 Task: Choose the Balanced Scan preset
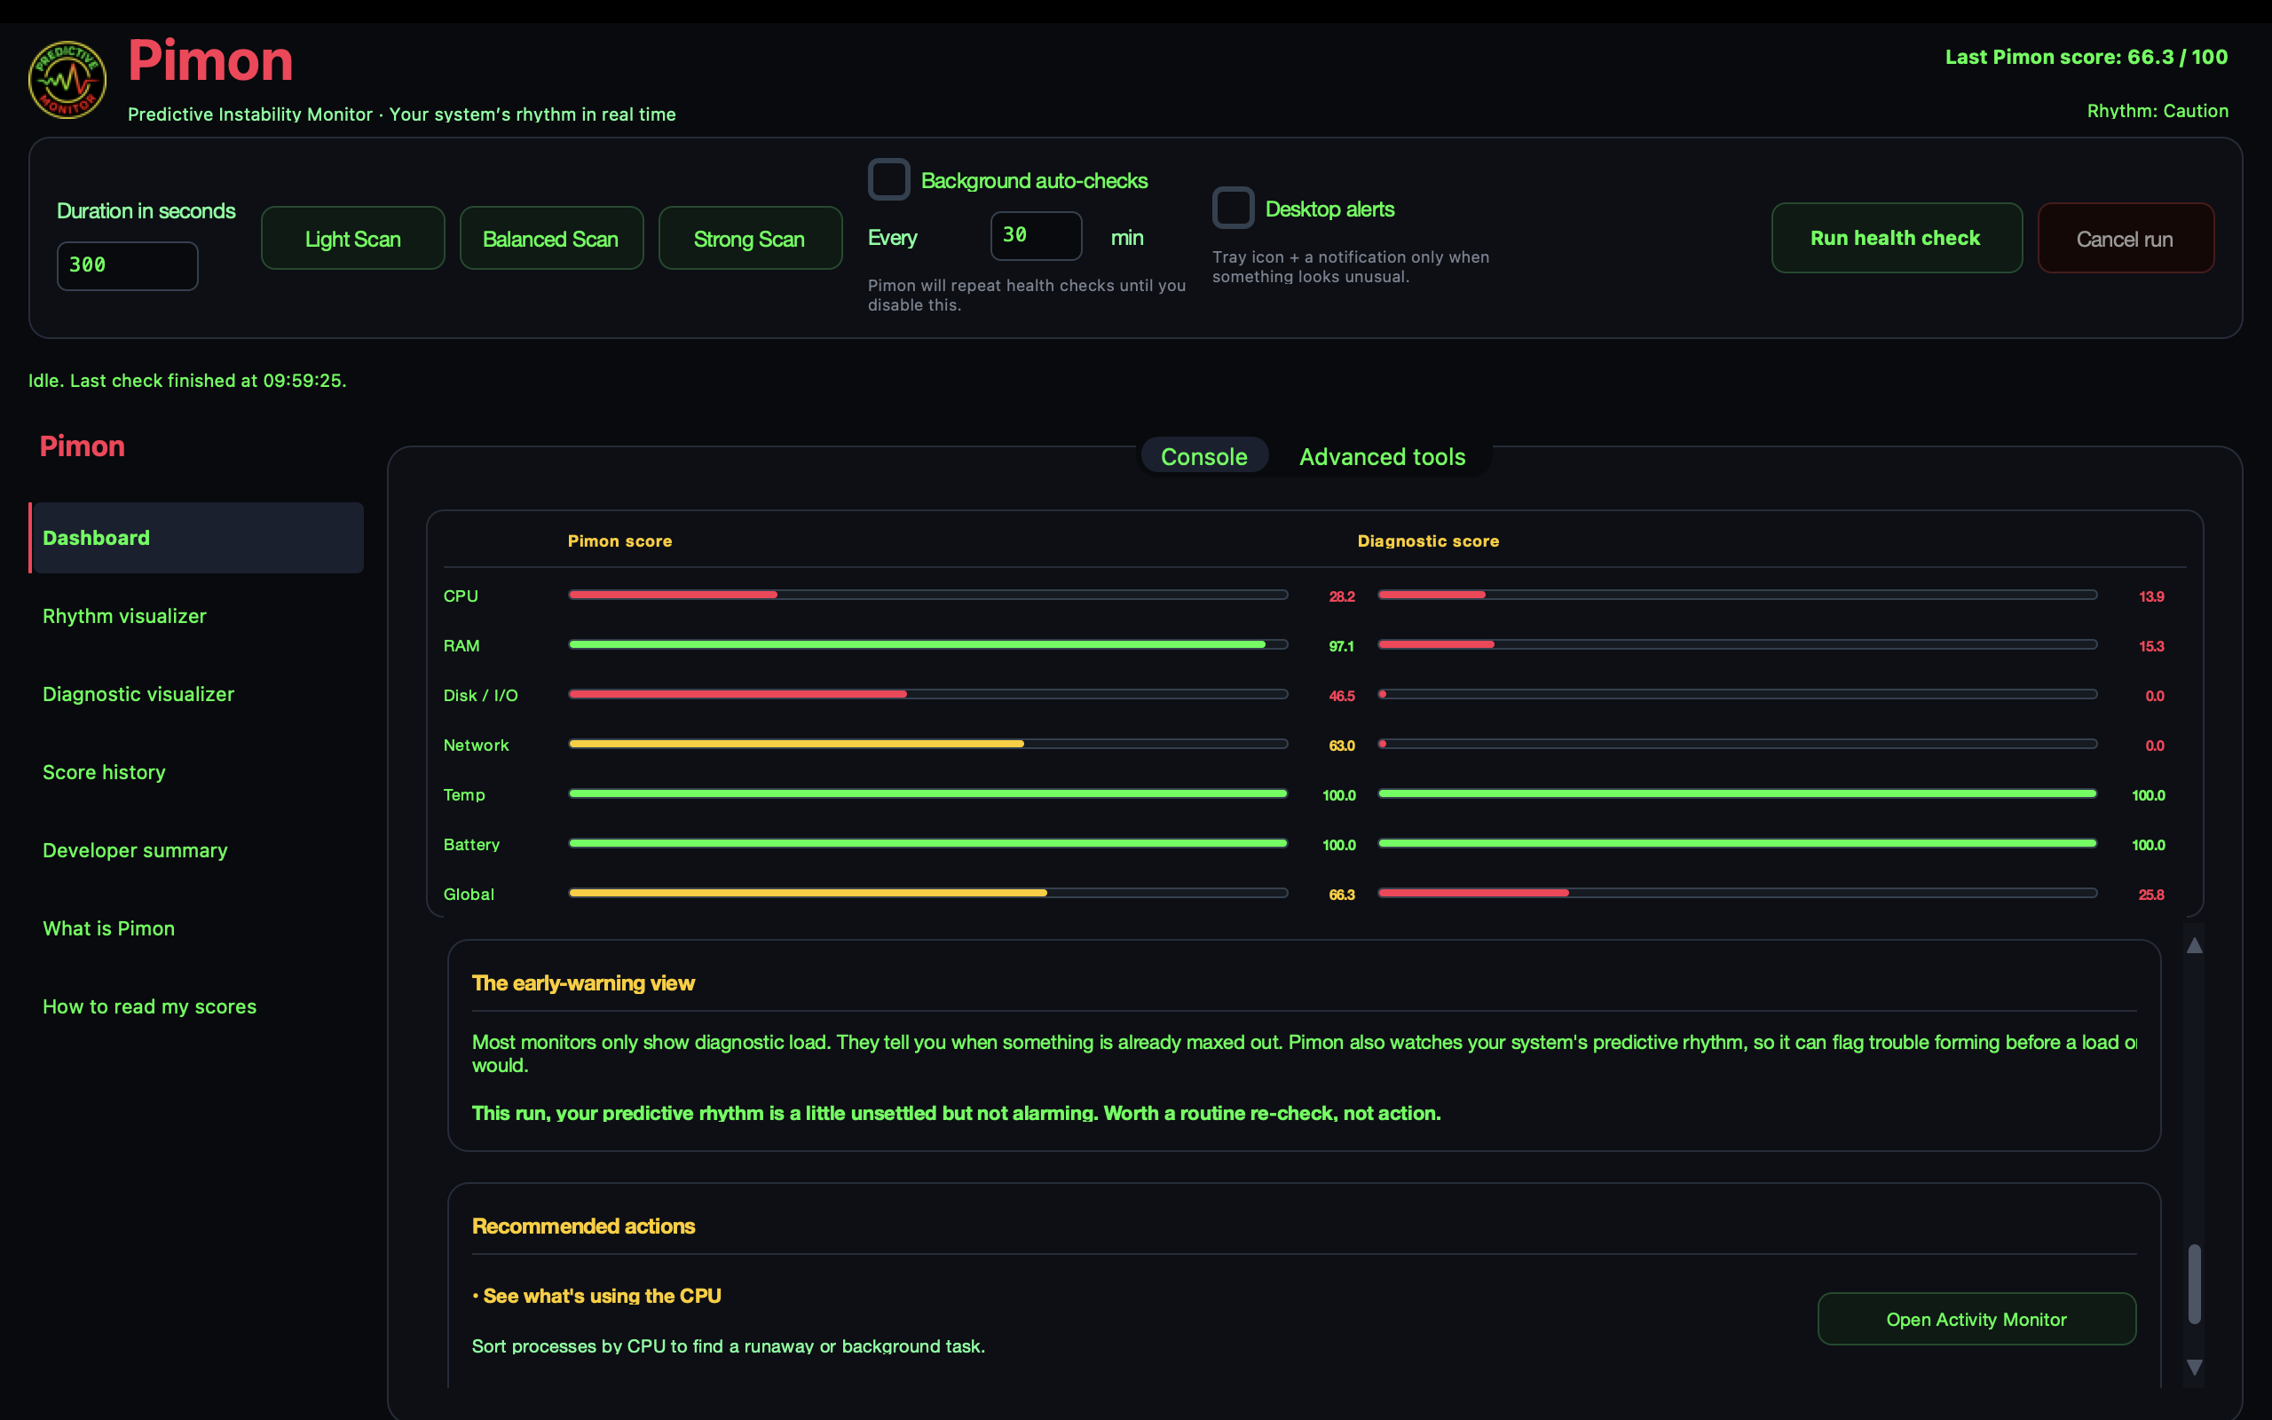click(x=551, y=239)
